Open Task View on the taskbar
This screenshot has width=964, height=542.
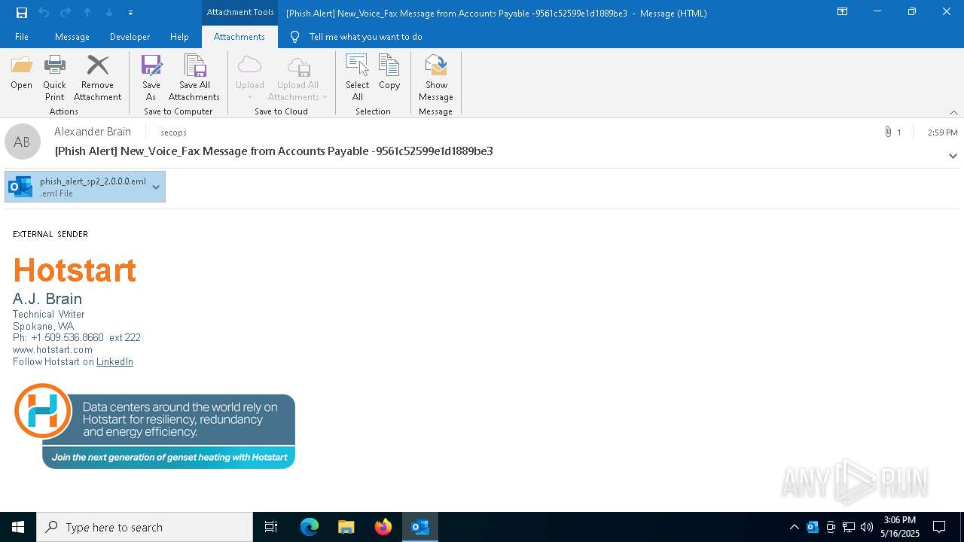tap(271, 527)
